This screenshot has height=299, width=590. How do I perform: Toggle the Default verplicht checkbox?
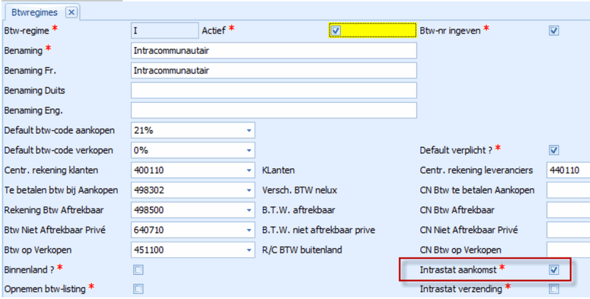pos(554,150)
